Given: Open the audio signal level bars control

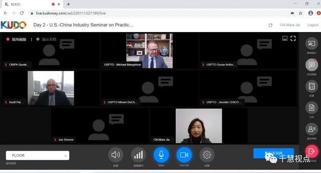Looking at the screenshot, I should pos(138,155).
